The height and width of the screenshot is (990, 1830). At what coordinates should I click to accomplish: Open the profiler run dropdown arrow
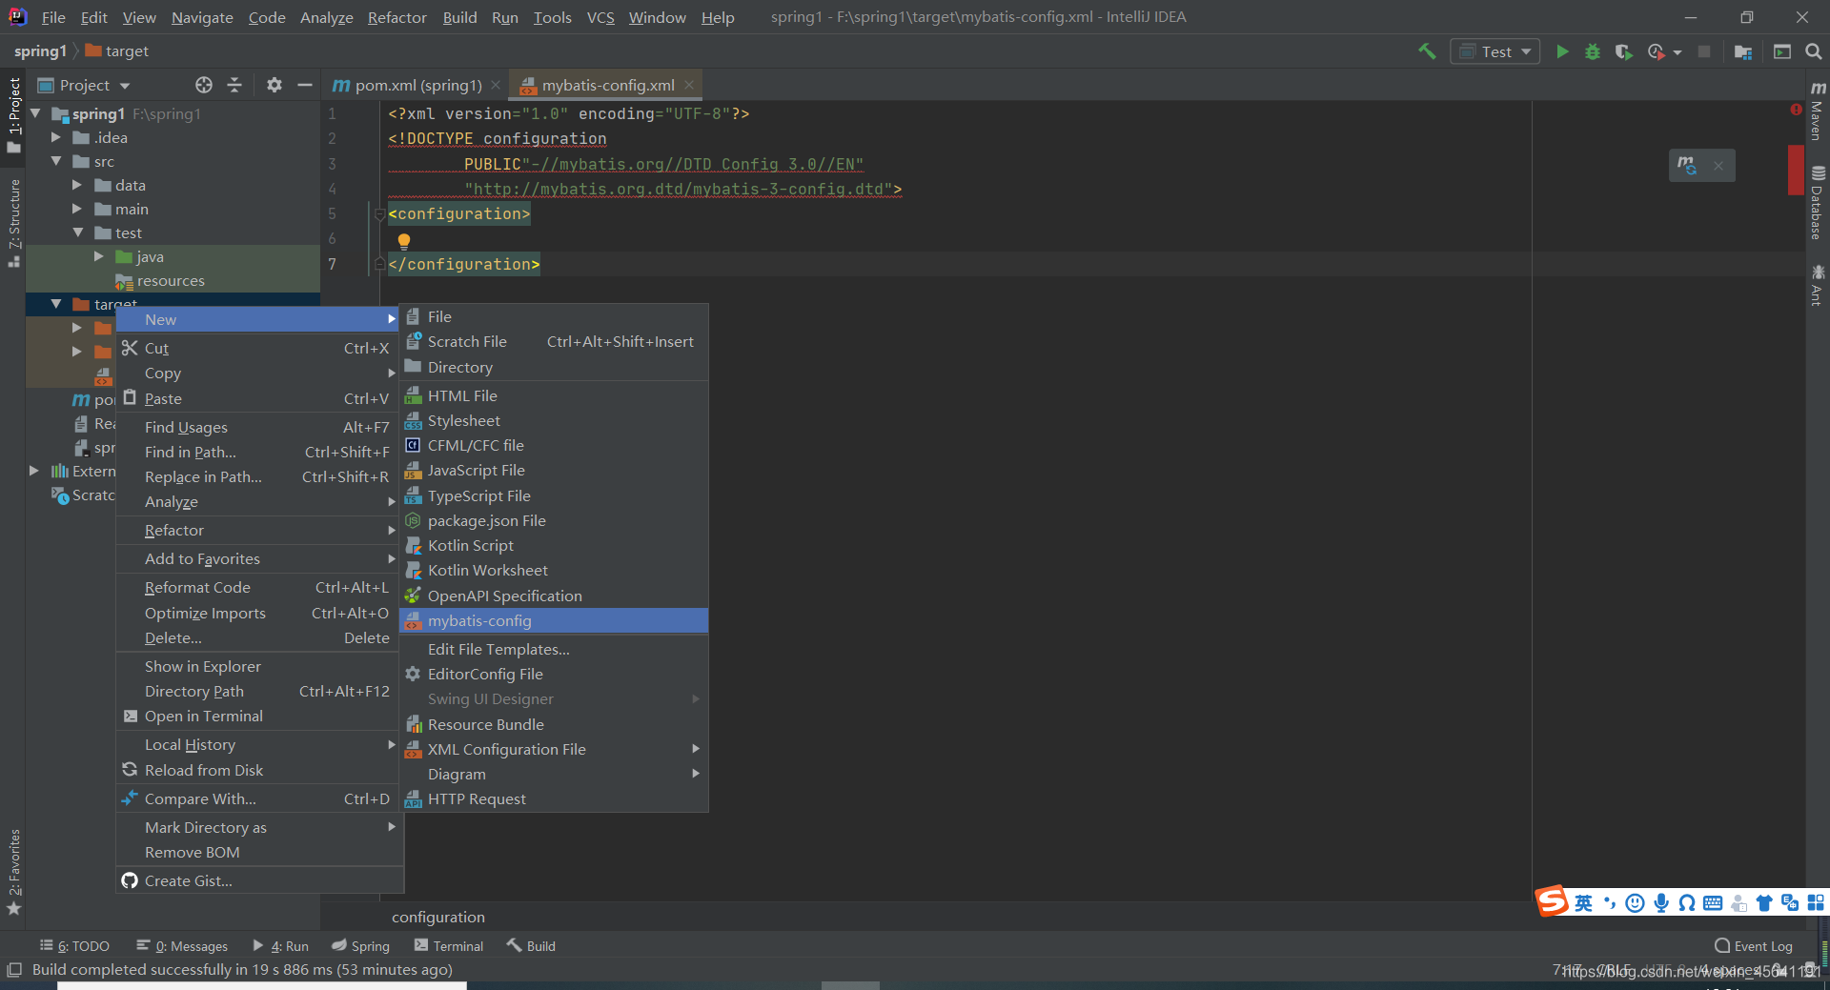[1677, 52]
